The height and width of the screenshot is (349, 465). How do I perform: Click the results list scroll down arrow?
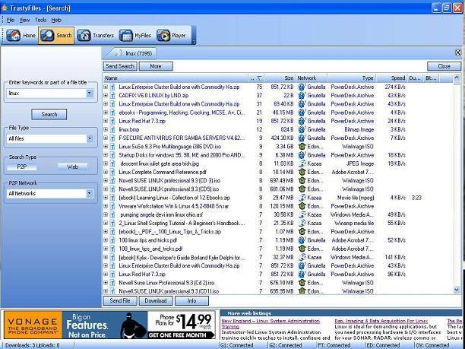(x=457, y=290)
